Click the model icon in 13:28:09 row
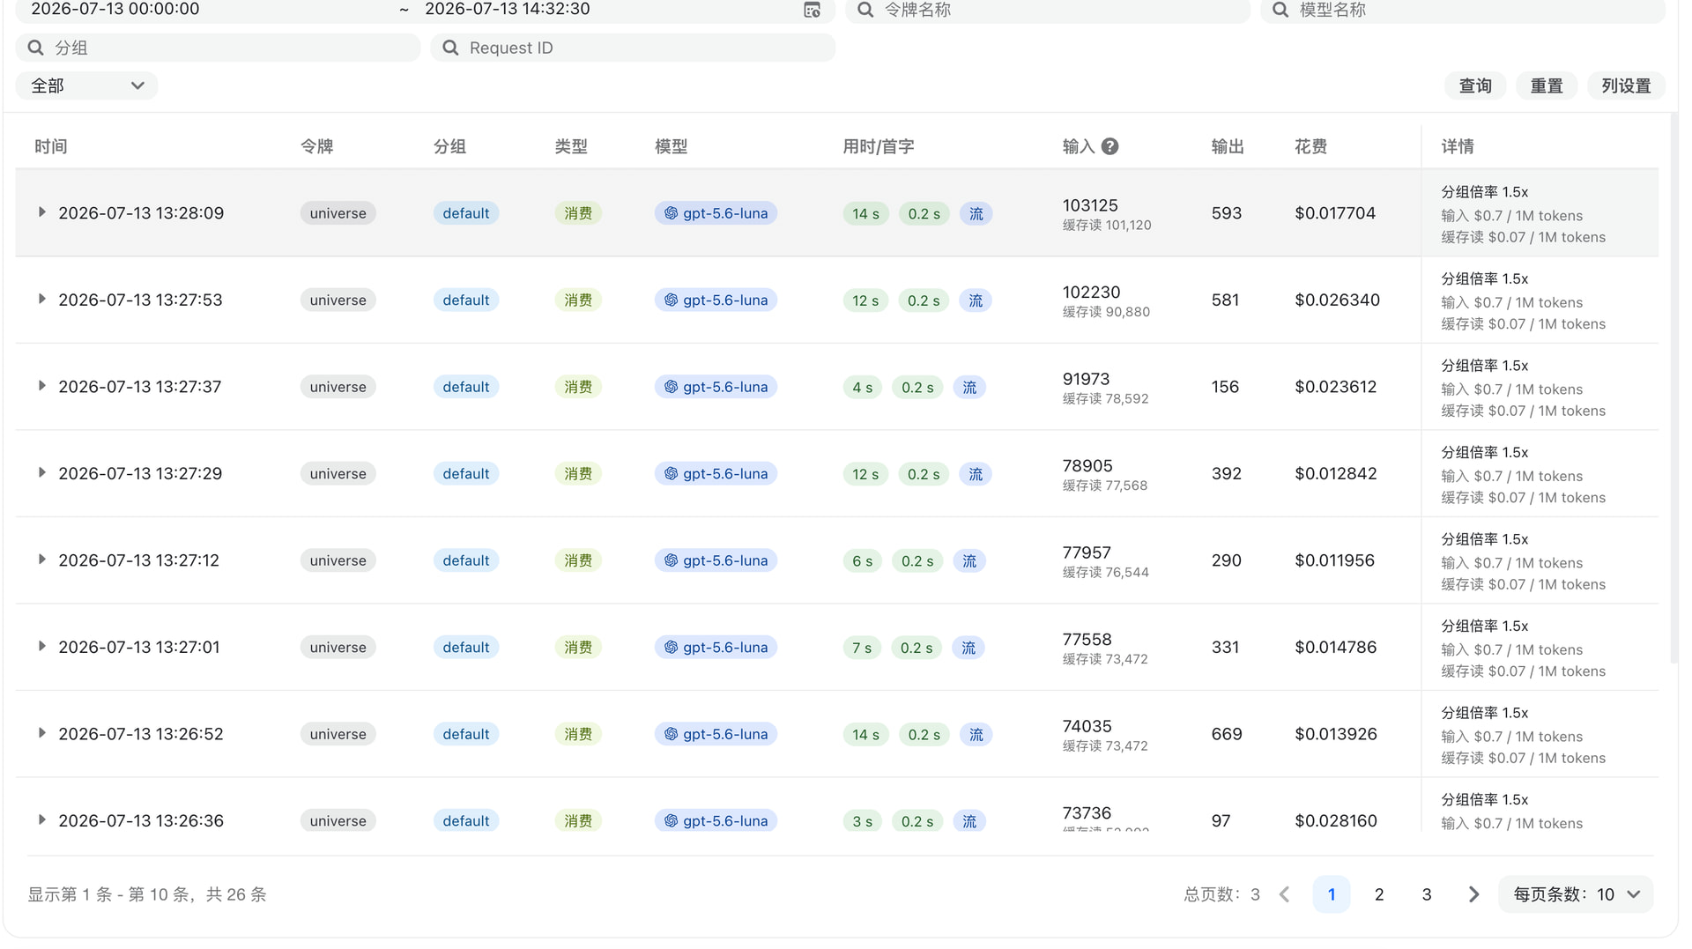Viewport: 1692px width, 949px height. tap(671, 213)
